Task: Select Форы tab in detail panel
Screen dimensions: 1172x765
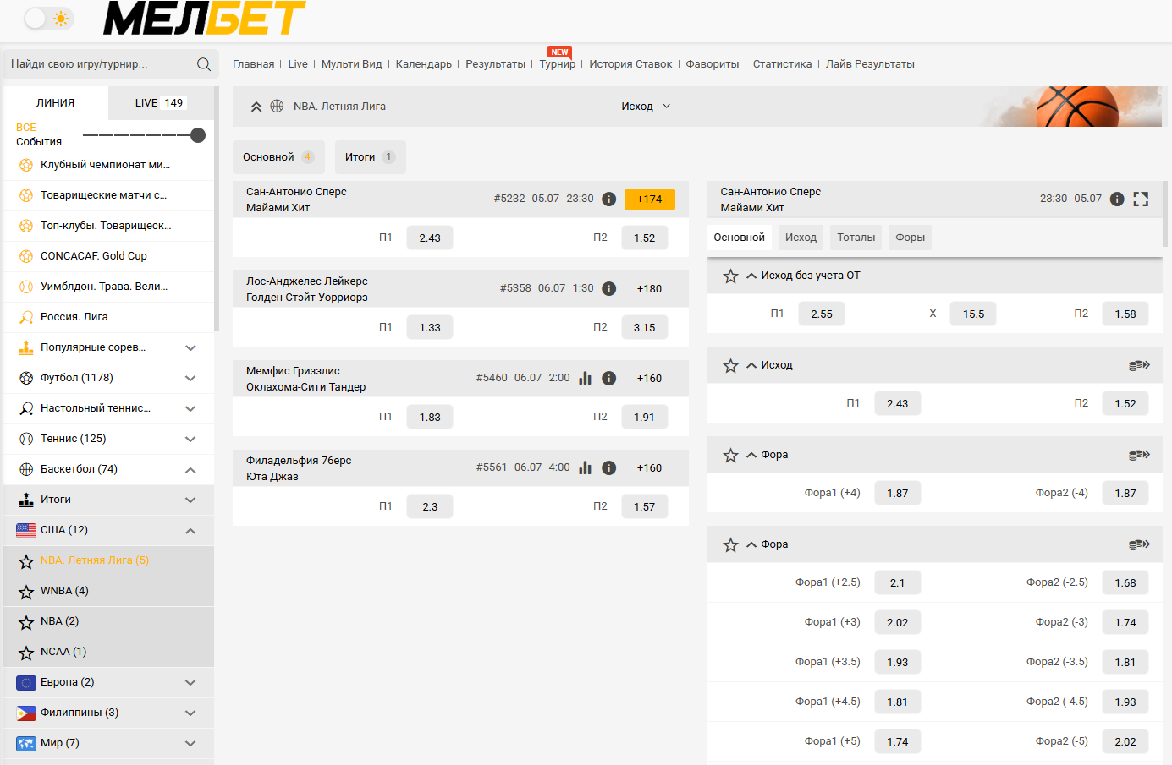Action: [910, 238]
